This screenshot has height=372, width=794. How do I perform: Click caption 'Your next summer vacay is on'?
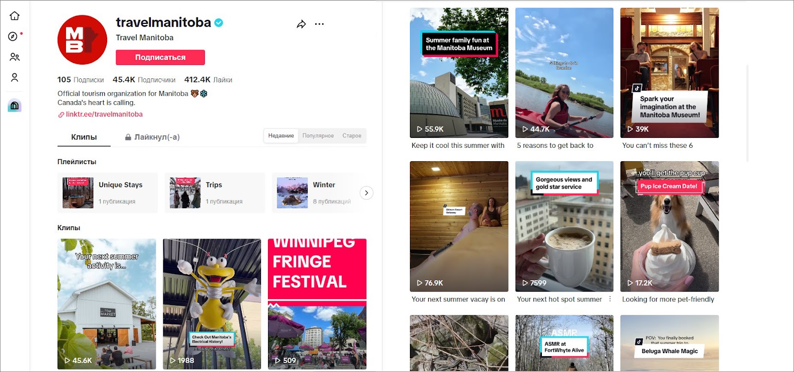(459, 299)
